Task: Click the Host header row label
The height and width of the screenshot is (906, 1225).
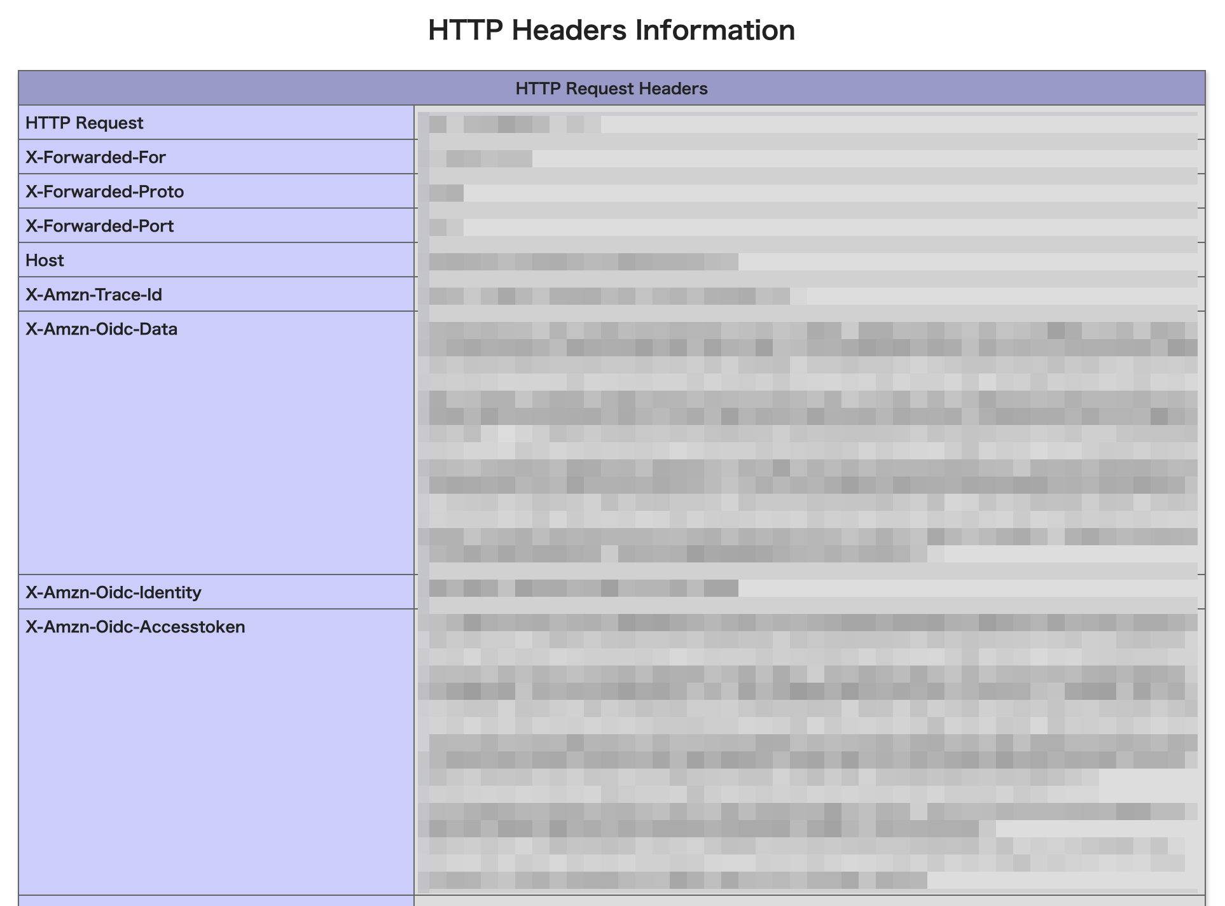Action: pos(44,260)
